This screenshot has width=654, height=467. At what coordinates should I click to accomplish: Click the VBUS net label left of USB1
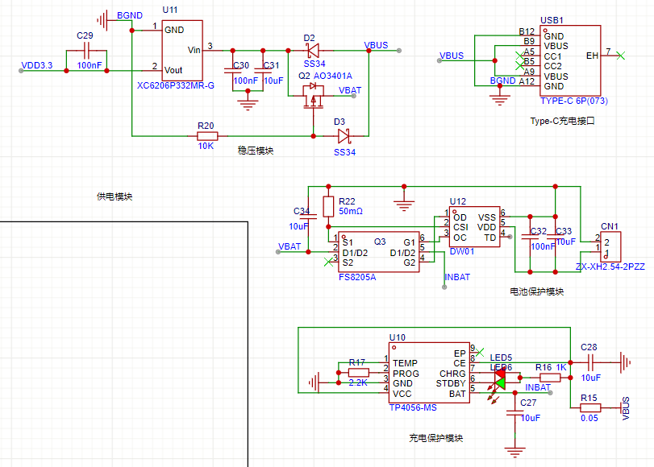click(x=452, y=56)
